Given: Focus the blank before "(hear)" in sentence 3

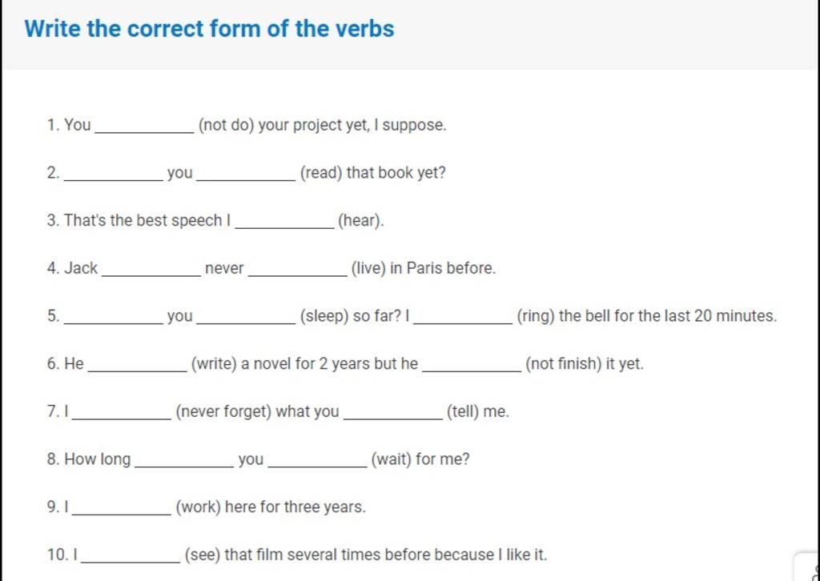Looking at the screenshot, I should (x=284, y=221).
